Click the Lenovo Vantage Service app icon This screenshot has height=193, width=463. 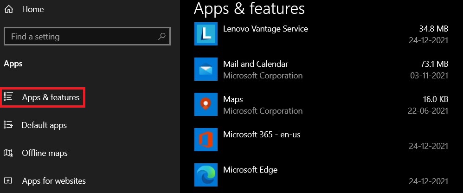tap(206, 34)
